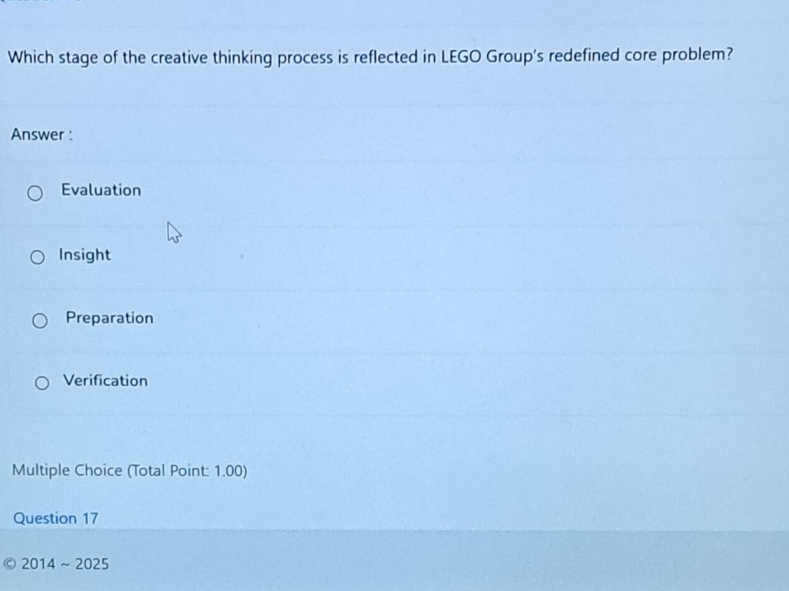Click the "Preparation" answer label
The image size is (789, 591).
110,318
